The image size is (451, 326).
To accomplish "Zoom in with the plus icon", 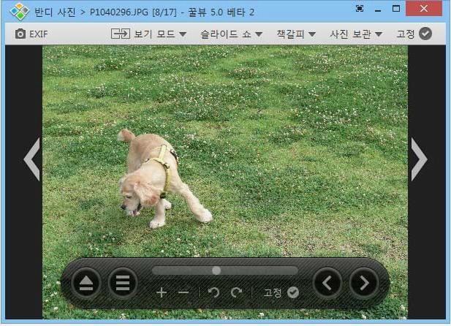I will point(162,292).
